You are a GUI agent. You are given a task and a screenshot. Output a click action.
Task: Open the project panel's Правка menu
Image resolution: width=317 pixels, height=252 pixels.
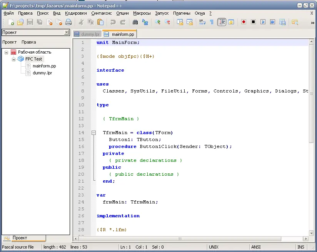pos(29,42)
